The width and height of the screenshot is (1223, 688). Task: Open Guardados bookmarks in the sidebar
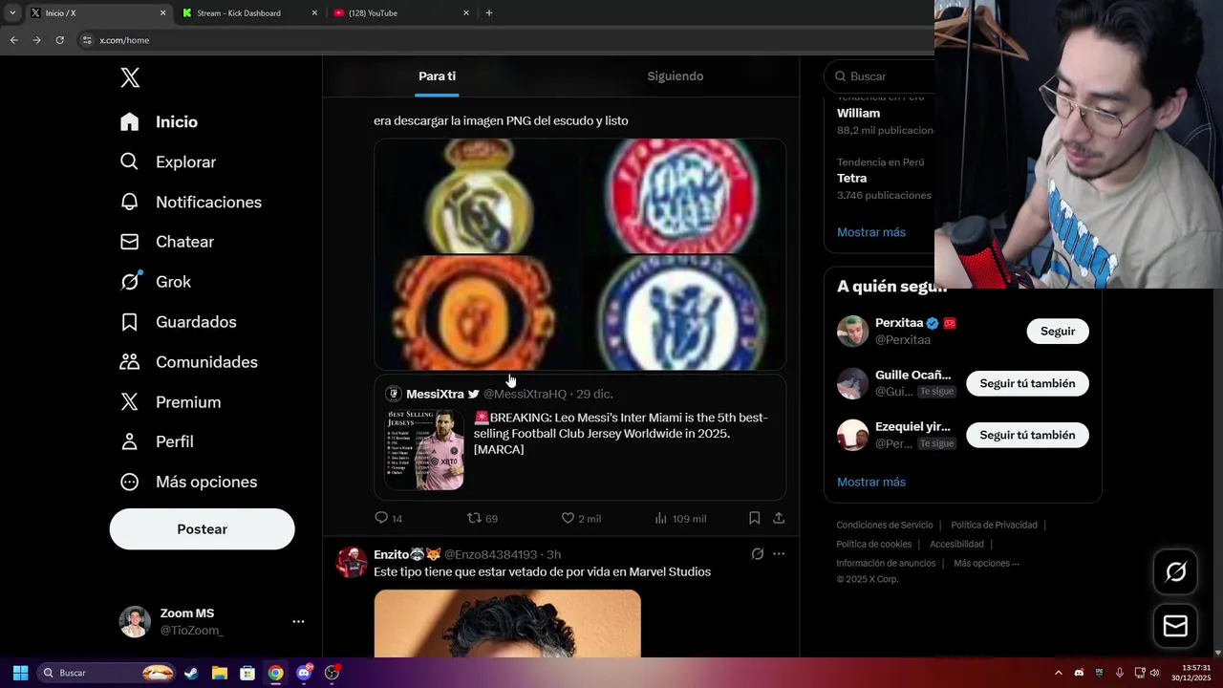pos(179,322)
